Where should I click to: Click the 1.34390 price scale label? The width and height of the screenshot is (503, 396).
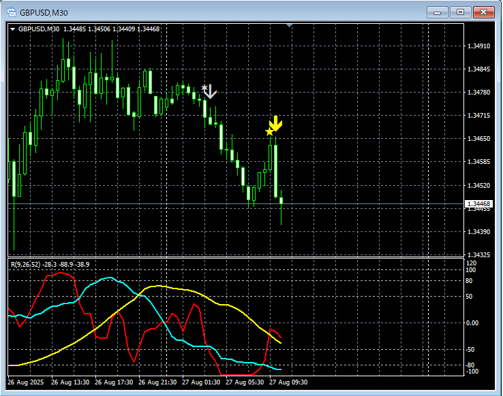coord(478,231)
